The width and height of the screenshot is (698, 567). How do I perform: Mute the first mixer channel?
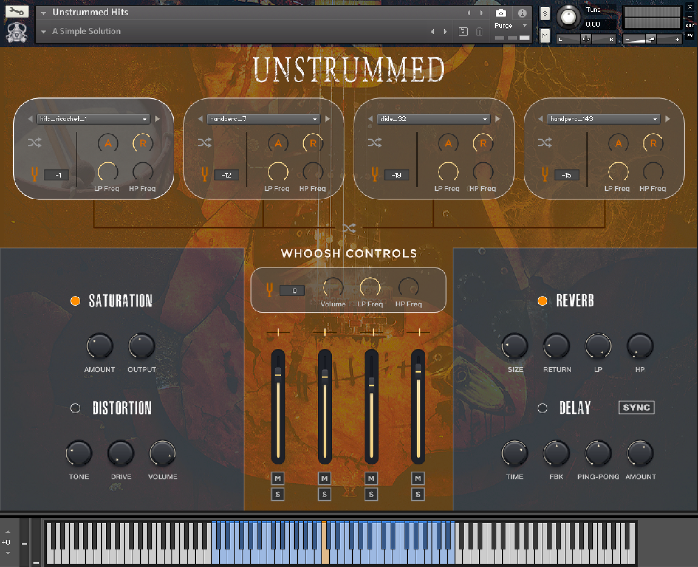click(278, 478)
